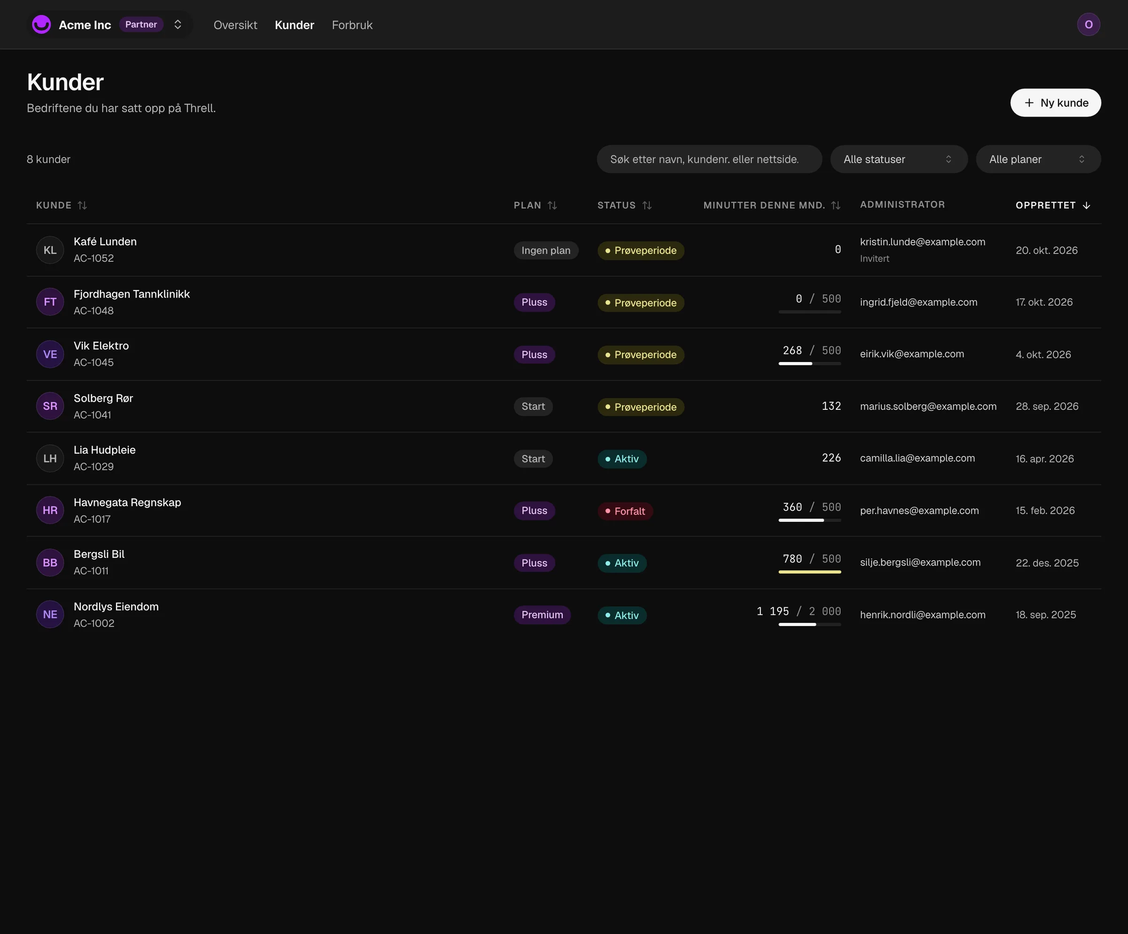This screenshot has width=1128, height=934.
Task: Select the Kunder navigation tab
Action: point(294,25)
